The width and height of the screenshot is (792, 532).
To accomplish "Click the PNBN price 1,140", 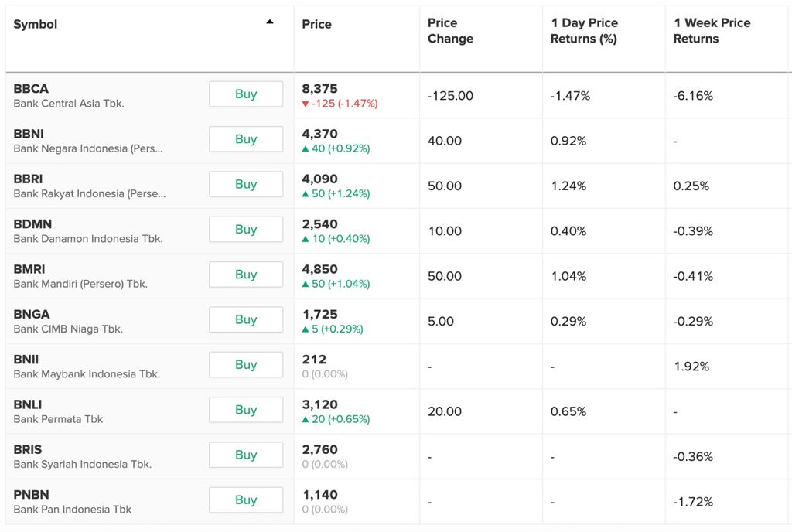I will pos(319,495).
